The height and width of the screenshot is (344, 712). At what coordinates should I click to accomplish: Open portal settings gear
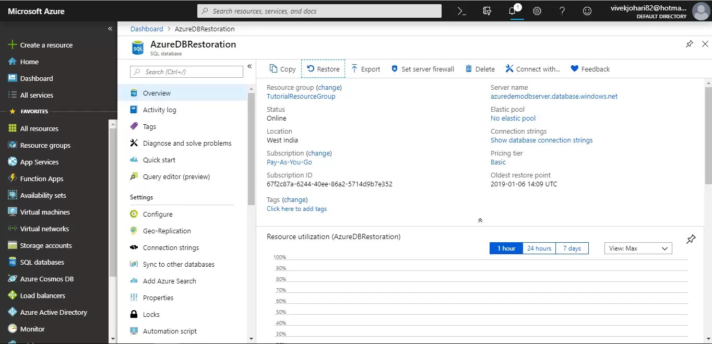click(x=537, y=11)
